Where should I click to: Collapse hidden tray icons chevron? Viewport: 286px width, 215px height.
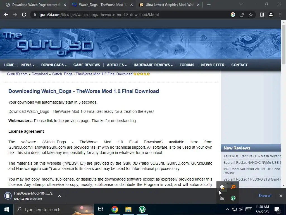click(x=227, y=209)
